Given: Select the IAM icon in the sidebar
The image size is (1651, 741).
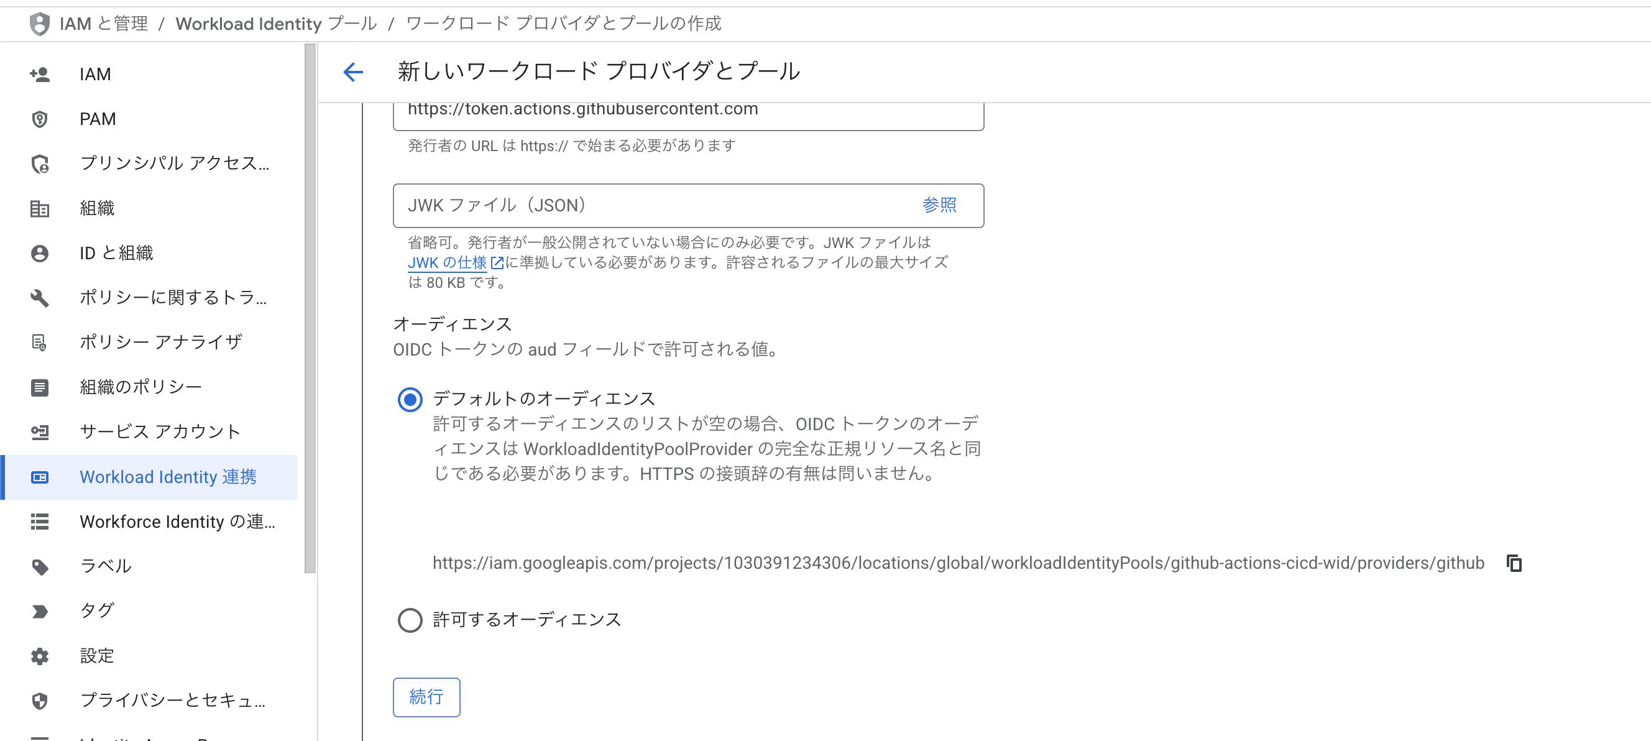Looking at the screenshot, I should (x=40, y=74).
